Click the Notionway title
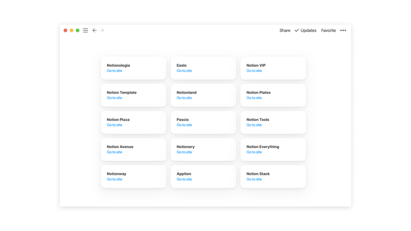This screenshot has height=231, width=411. (x=117, y=174)
